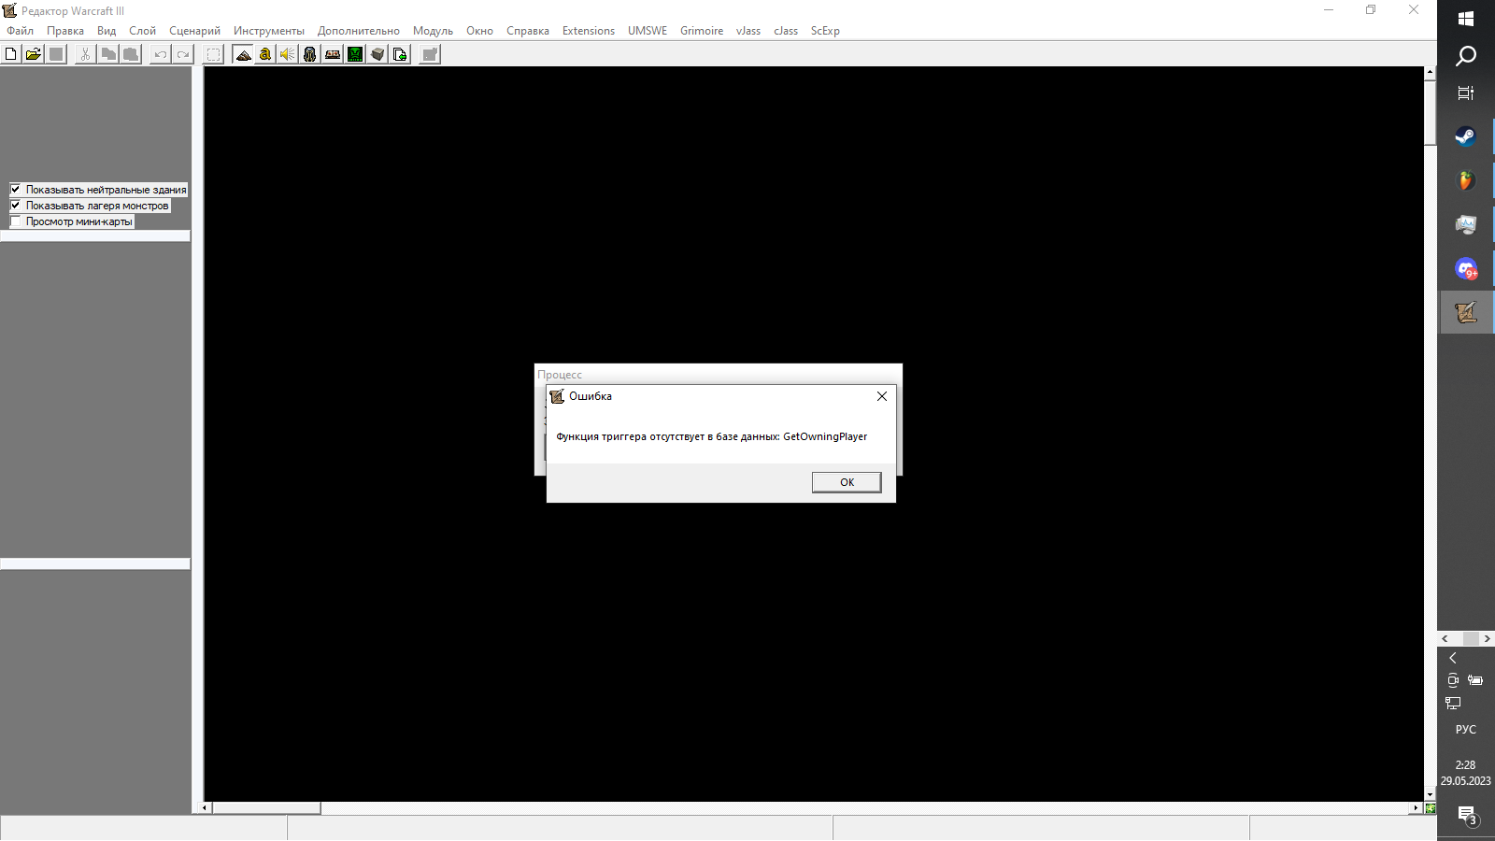Image resolution: width=1495 pixels, height=841 pixels.
Task: Click the selection mode dashed-square icon
Action: (x=213, y=54)
